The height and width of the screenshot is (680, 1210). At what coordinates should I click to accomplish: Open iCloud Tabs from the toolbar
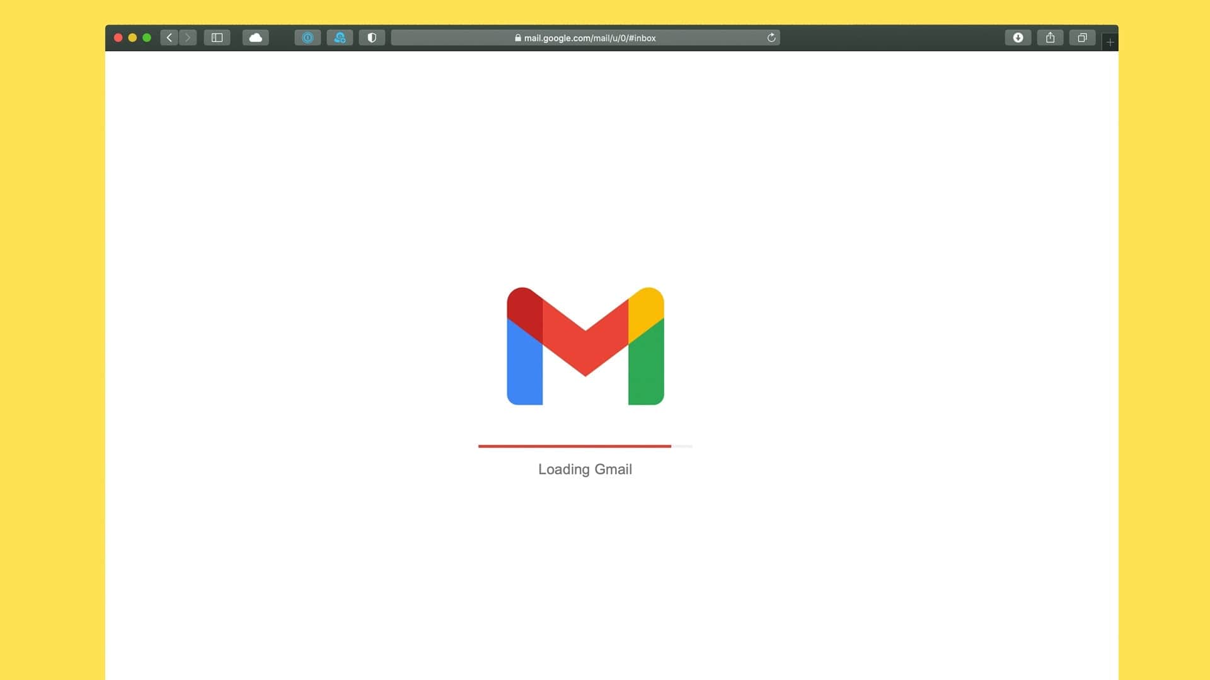[255, 38]
